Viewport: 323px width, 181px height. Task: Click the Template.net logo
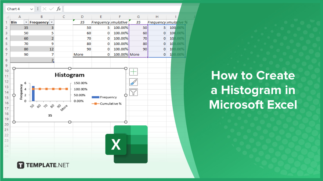[x=43, y=165]
